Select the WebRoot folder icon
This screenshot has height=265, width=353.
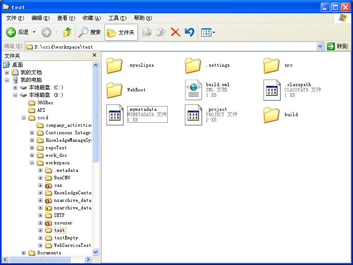(x=114, y=90)
